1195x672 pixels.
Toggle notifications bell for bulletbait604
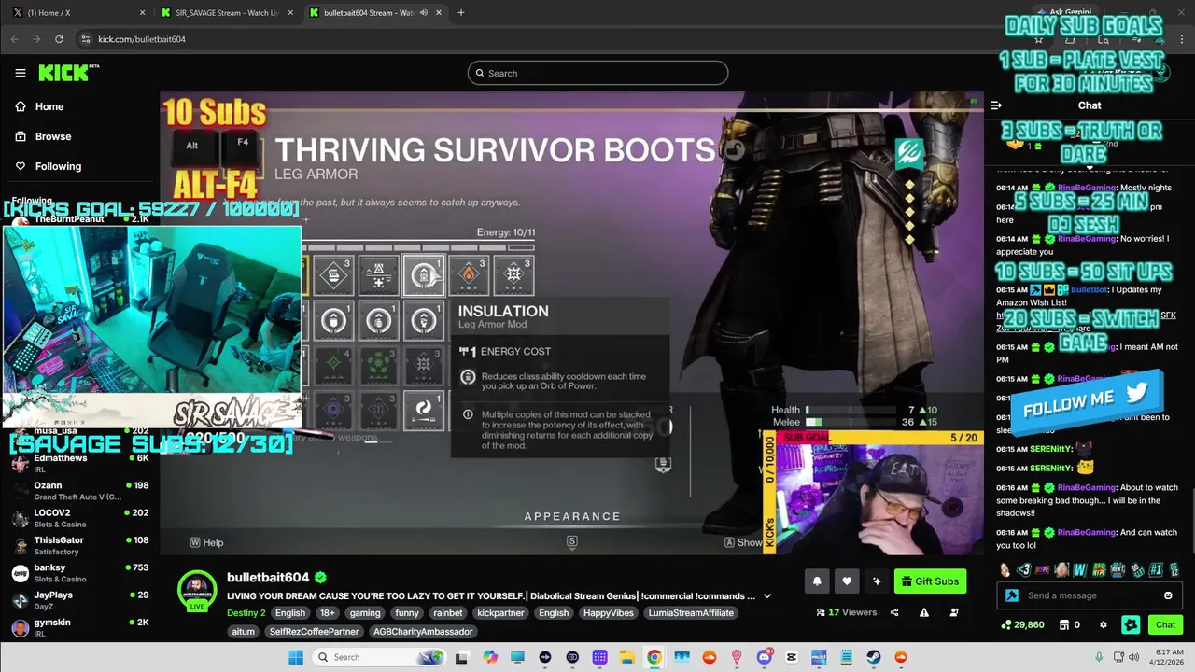(817, 581)
